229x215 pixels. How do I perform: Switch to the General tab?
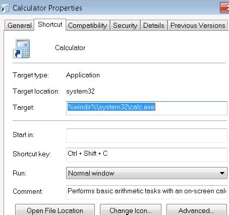(x=20, y=25)
